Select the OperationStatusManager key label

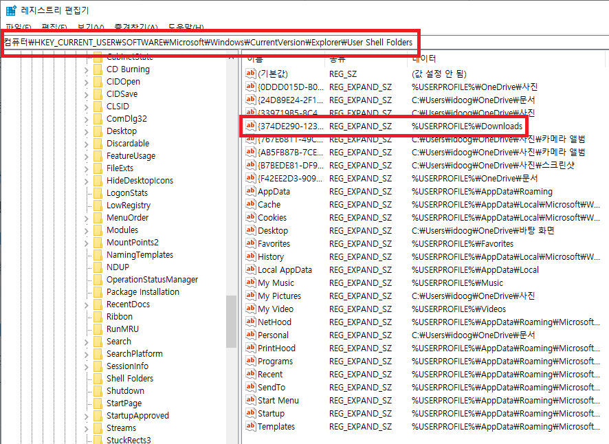(x=153, y=280)
